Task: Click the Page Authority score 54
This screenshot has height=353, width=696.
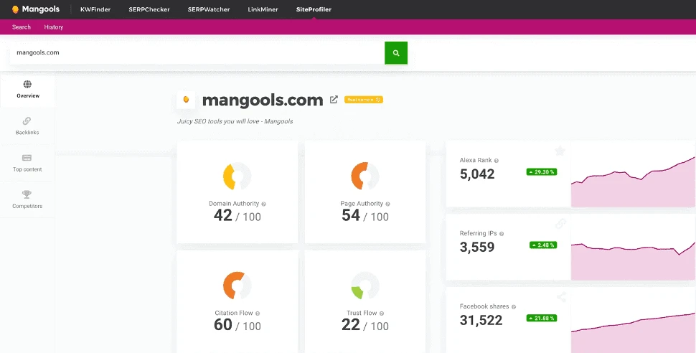Action: 351,216
